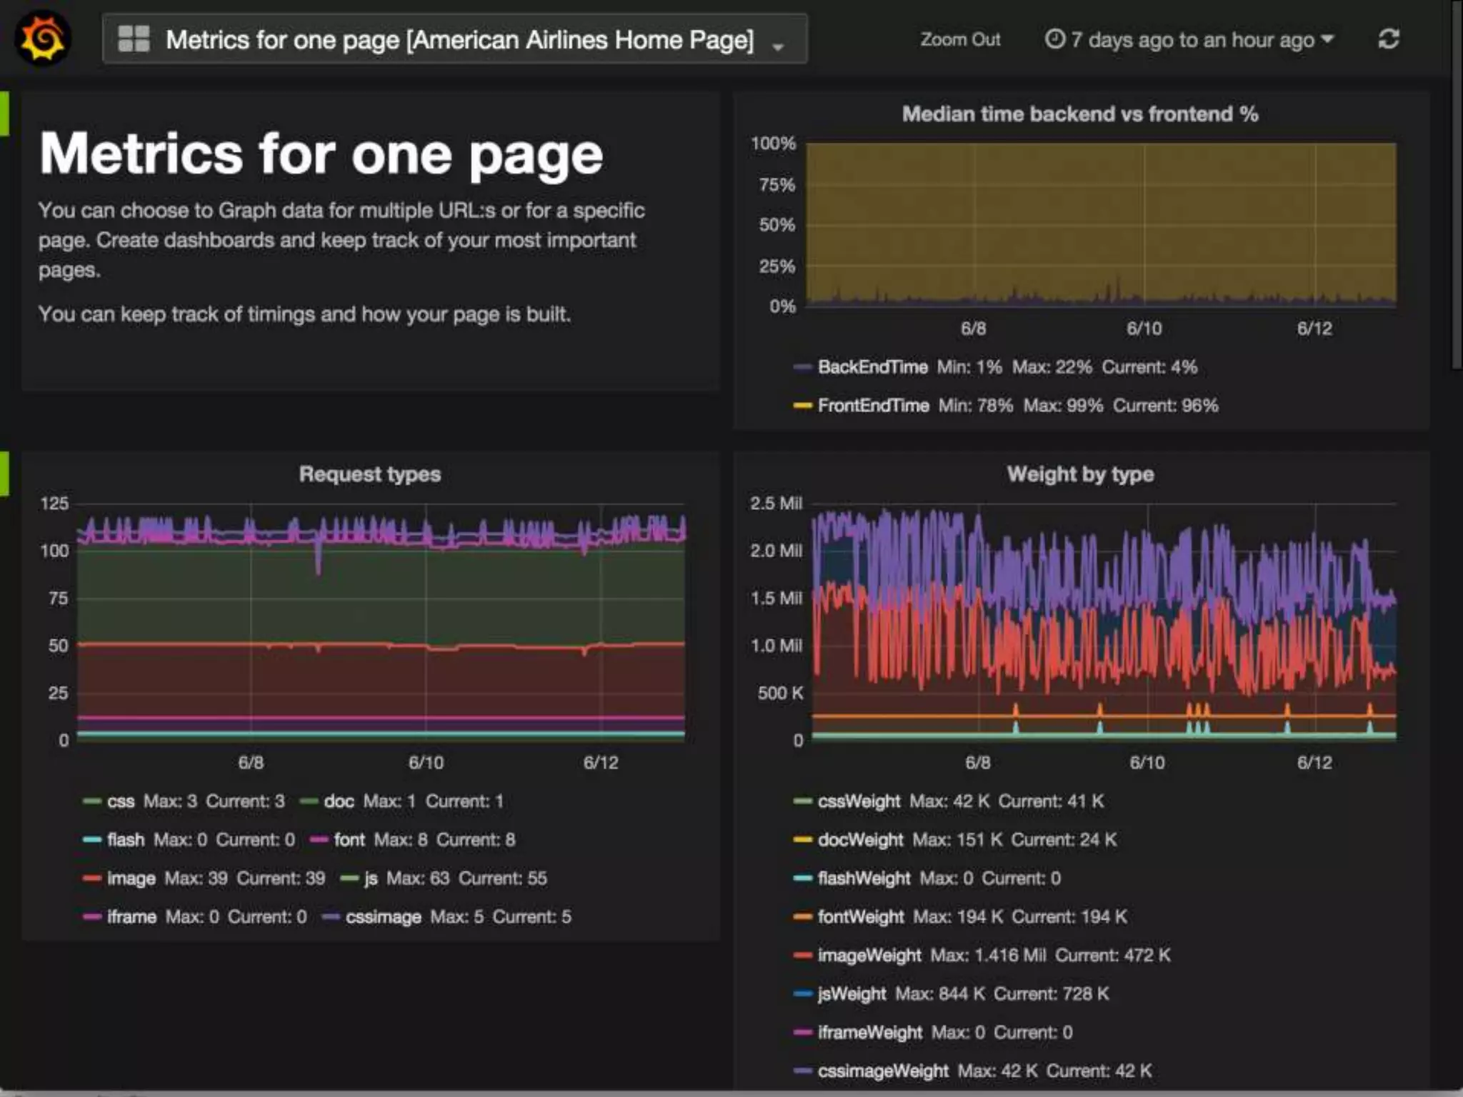Click the refresh dashboard icon
1463x1097 pixels.
pyautogui.click(x=1388, y=39)
